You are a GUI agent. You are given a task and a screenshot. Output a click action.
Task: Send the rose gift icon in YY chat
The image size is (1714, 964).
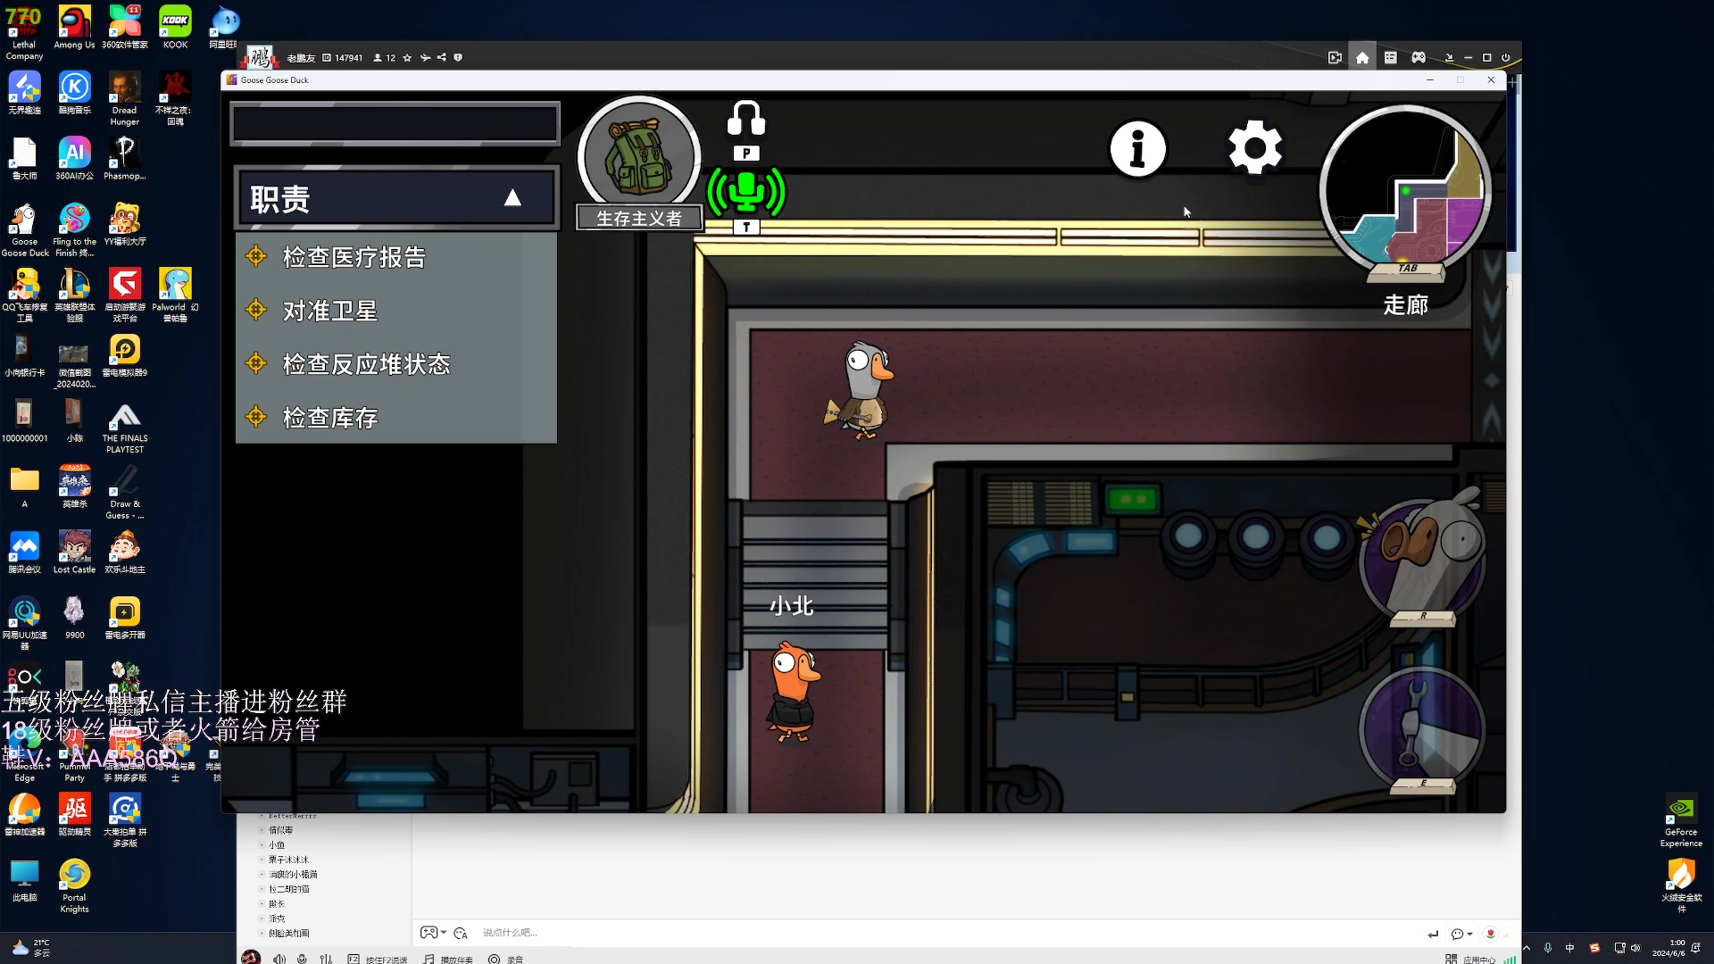(1490, 934)
